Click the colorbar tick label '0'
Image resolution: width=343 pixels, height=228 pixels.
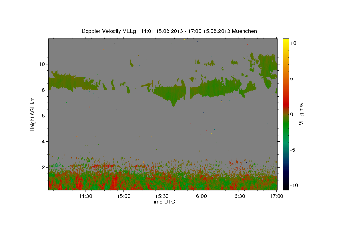point(292,114)
